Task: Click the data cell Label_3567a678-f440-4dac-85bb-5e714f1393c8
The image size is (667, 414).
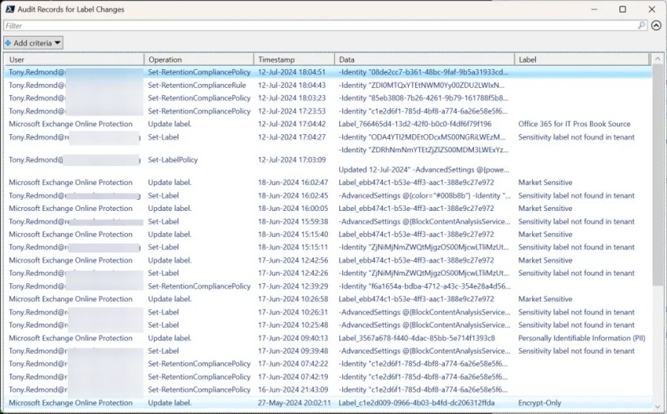Action: pos(417,339)
